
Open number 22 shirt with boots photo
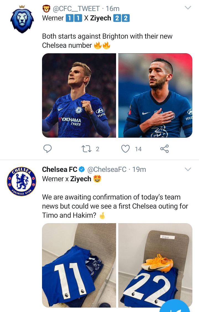[x=155, y=265]
